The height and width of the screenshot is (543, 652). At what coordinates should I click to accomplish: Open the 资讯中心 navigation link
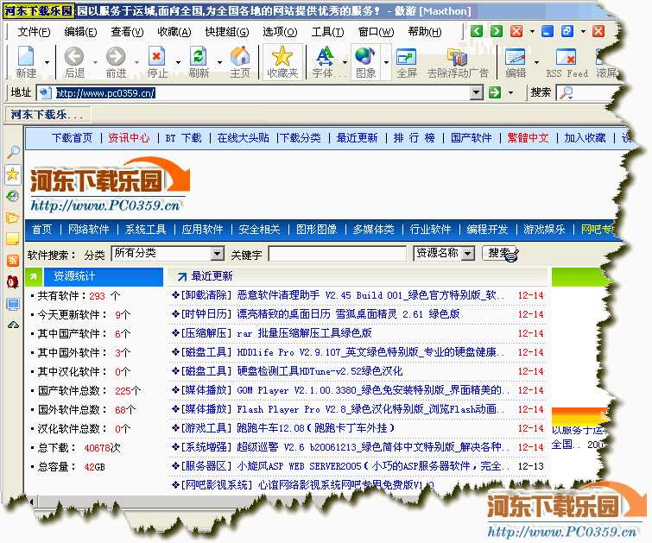click(129, 137)
